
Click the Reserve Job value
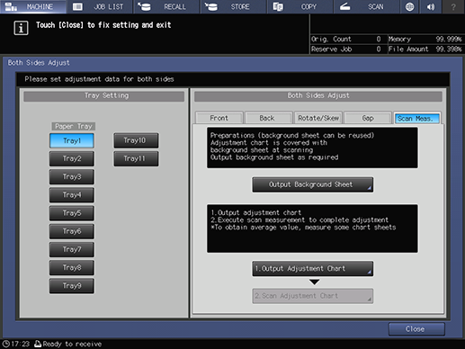pos(379,49)
